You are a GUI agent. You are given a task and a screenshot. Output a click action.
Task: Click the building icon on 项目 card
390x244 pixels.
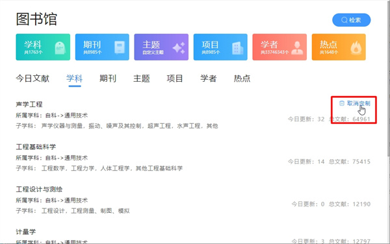pos(238,48)
